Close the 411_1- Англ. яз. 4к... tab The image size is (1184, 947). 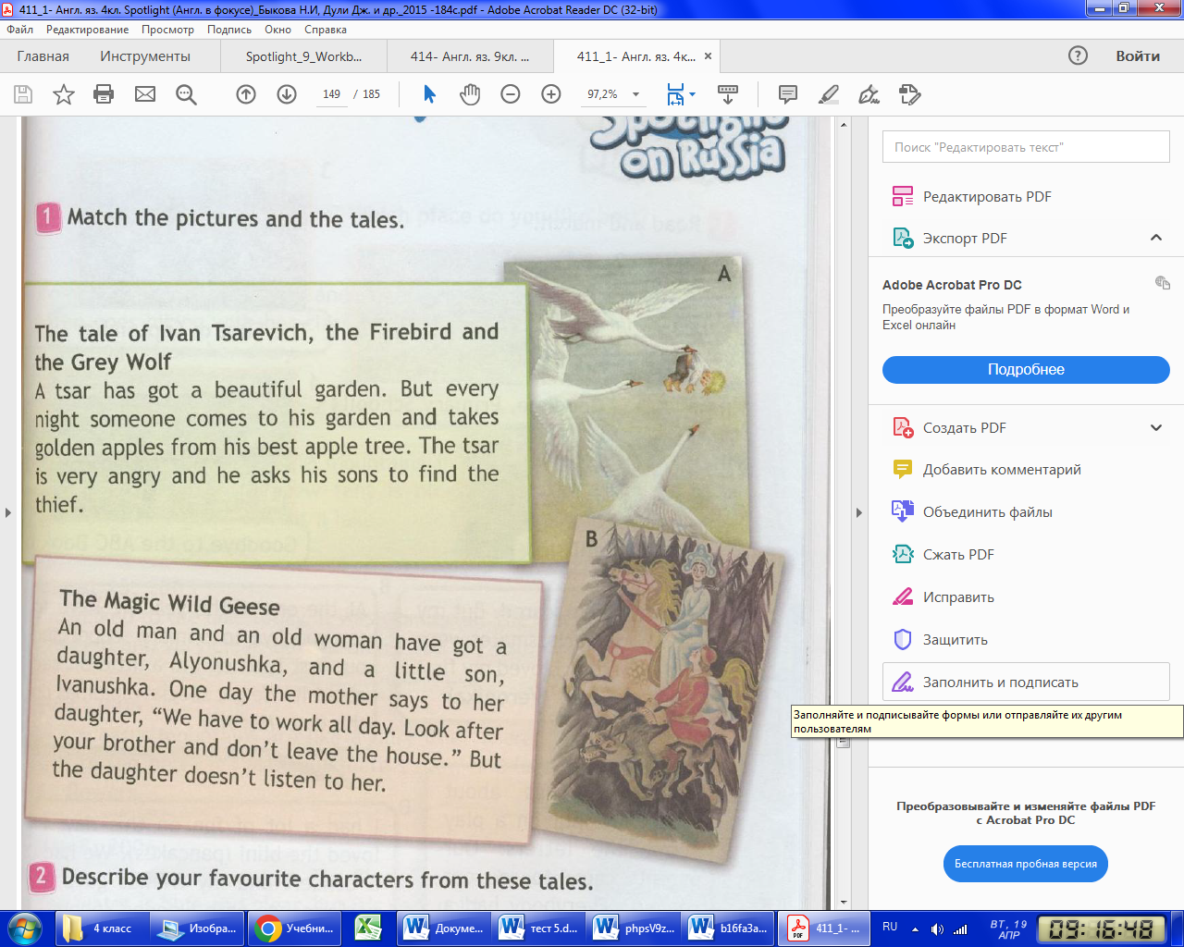(709, 56)
